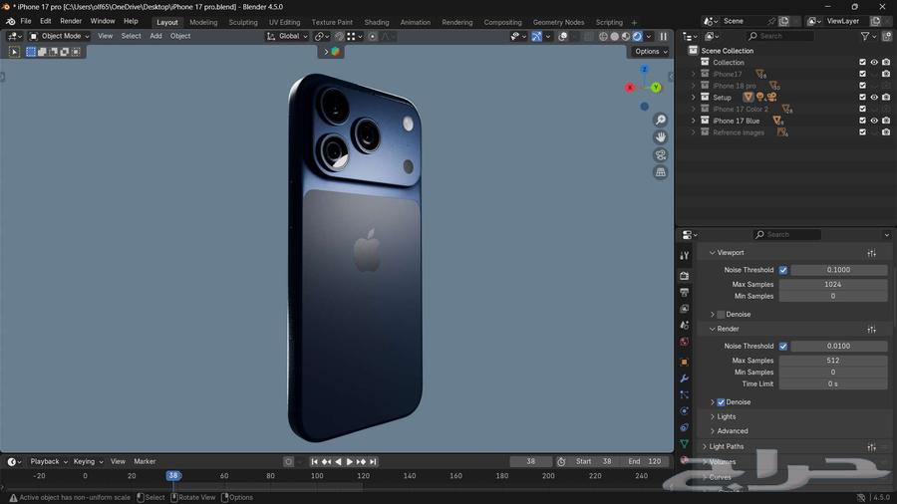Play the animation forward
Viewport: 897px width, 504px height.
coord(350,462)
